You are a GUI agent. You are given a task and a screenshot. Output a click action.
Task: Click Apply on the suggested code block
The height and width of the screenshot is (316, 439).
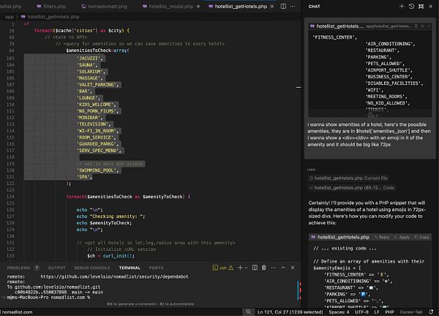pos(402,237)
